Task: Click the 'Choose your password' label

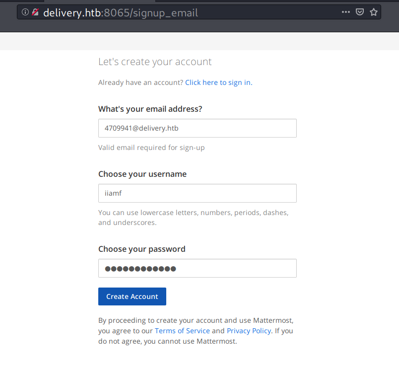Action: pyautogui.click(x=141, y=249)
